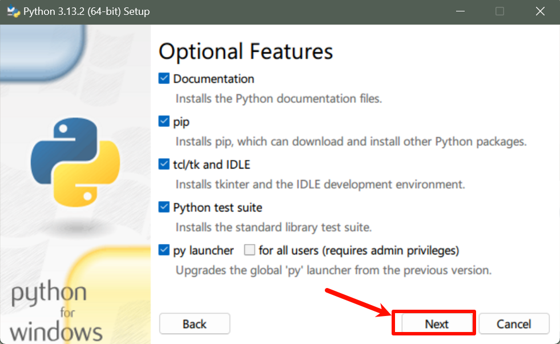Click the 'python for windows' text logo
This screenshot has height=344, width=560.
click(x=53, y=313)
